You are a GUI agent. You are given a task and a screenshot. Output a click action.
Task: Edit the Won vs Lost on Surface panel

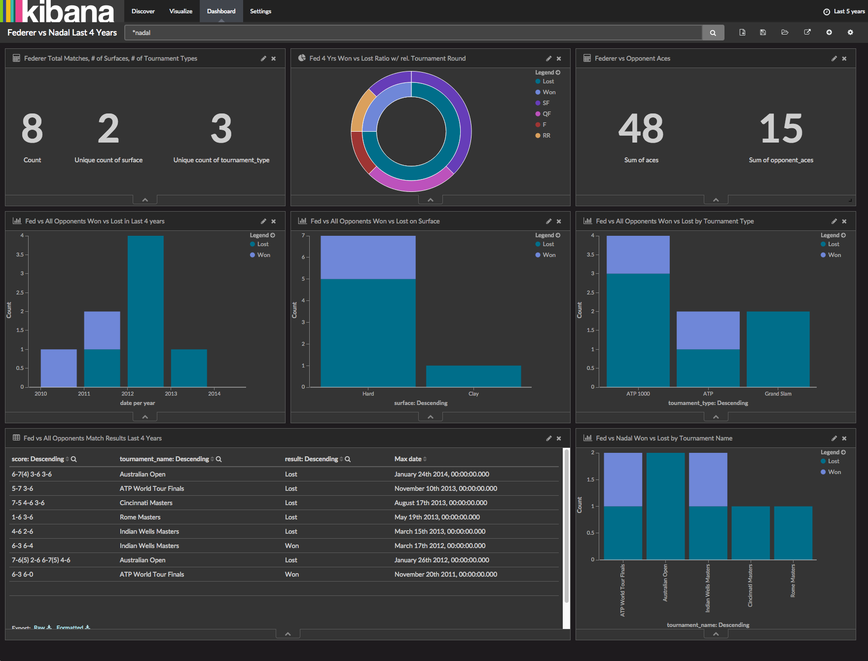click(548, 221)
